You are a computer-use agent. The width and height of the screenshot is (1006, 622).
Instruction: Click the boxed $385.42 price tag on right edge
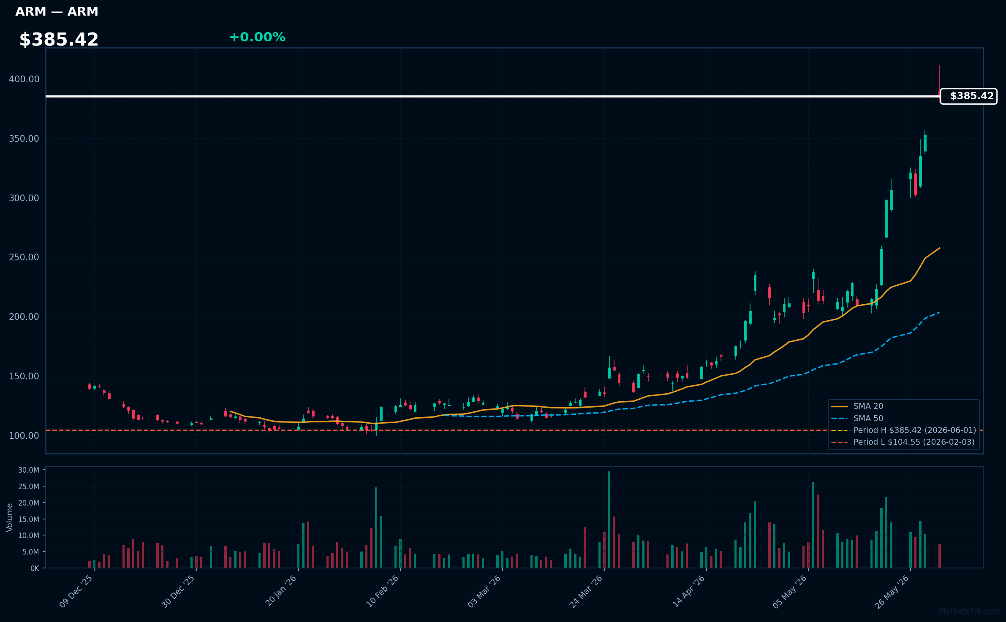click(968, 96)
